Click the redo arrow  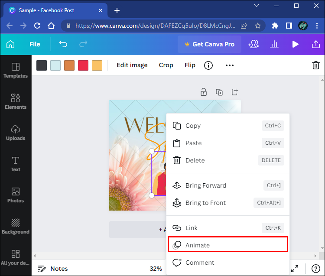(83, 44)
